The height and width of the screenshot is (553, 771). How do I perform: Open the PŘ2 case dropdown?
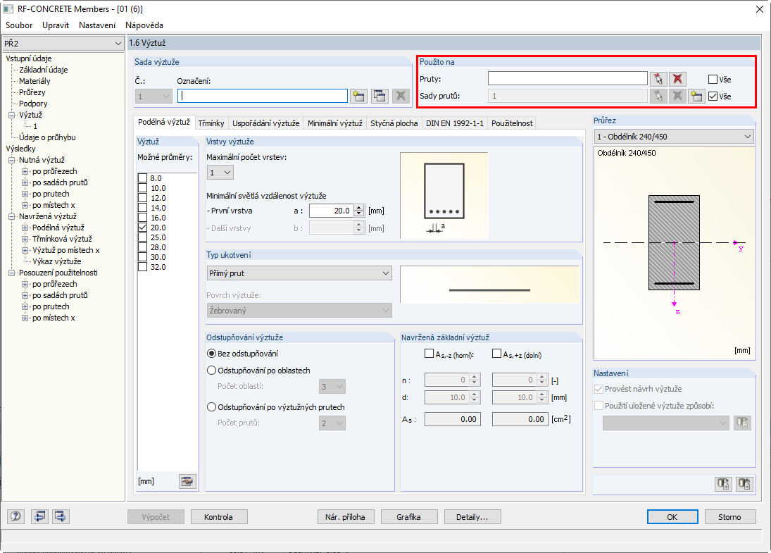pos(63,43)
